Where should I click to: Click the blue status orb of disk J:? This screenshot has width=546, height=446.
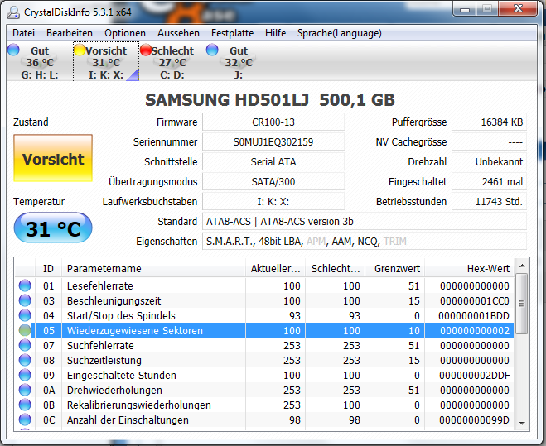tap(212, 50)
